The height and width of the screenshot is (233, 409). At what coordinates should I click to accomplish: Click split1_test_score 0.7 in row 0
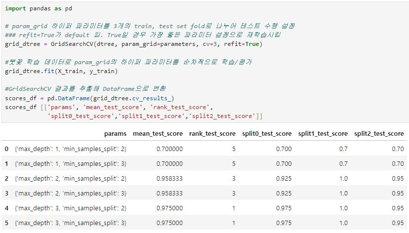coord(343,149)
